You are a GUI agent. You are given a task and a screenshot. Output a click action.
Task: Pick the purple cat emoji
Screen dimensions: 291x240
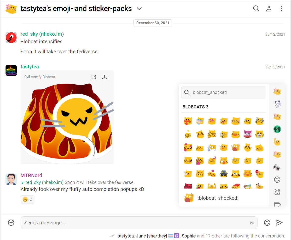pyautogui.click(x=248, y=134)
